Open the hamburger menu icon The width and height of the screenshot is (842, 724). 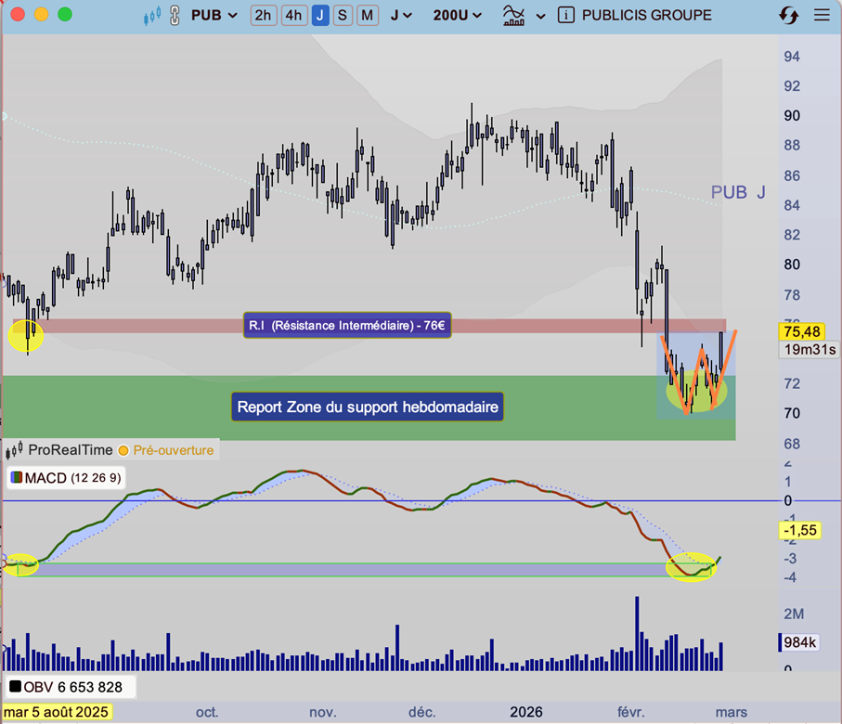(x=821, y=15)
